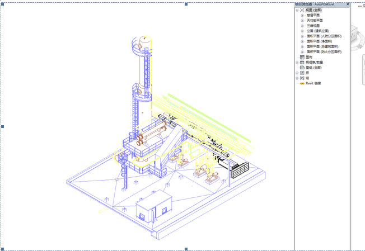Click the tall tower in 3D model
The height and width of the screenshot is (251, 365).
(x=143, y=73)
